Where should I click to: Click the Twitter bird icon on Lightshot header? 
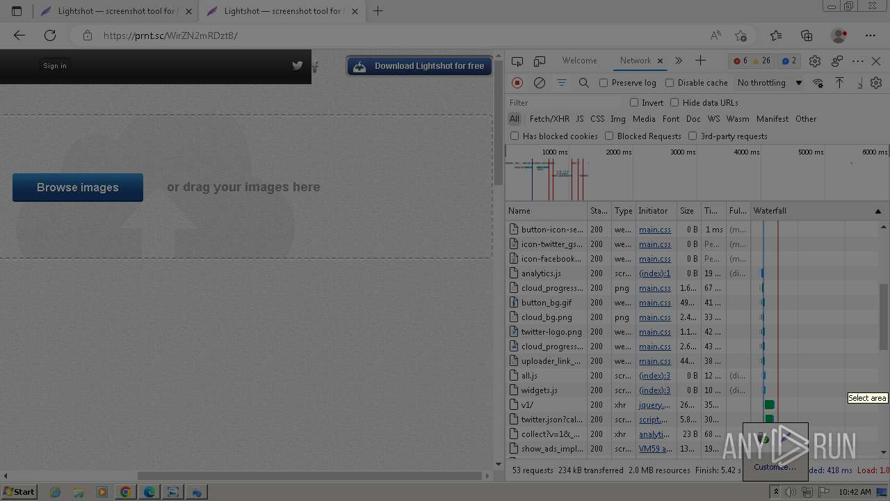tap(298, 65)
